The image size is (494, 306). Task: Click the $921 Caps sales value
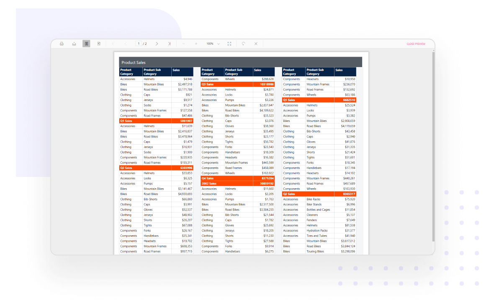[x=189, y=95]
